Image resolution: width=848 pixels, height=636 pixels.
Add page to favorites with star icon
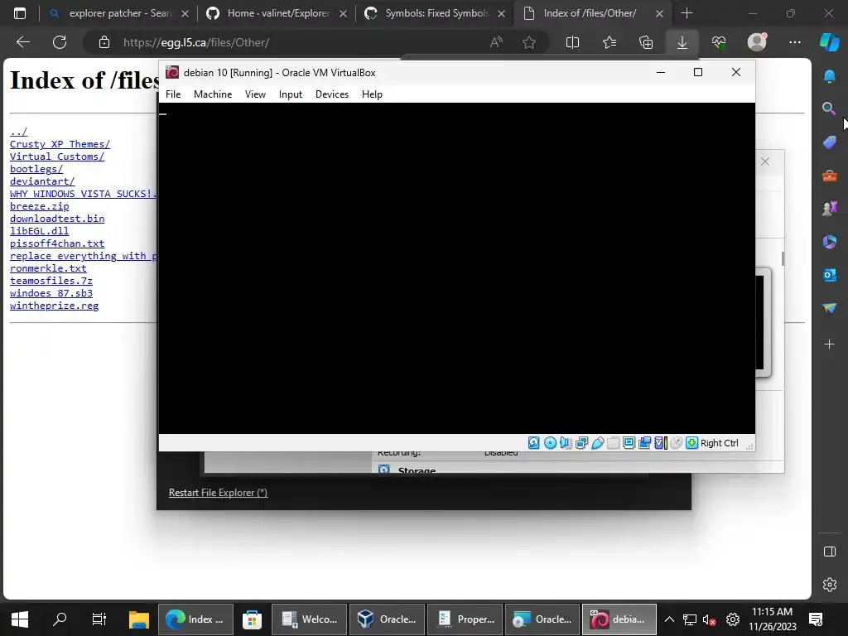[x=529, y=42]
